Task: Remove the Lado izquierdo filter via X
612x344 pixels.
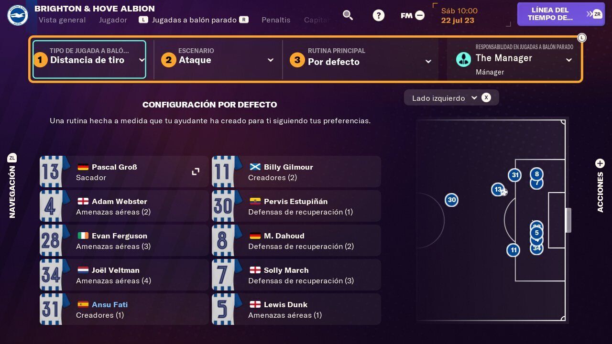Action: 486,97
